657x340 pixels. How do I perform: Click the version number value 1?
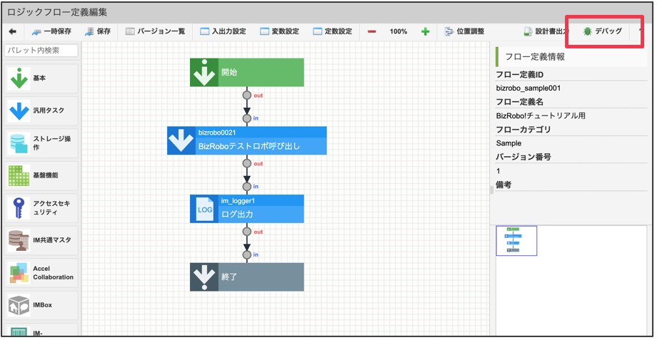click(498, 170)
